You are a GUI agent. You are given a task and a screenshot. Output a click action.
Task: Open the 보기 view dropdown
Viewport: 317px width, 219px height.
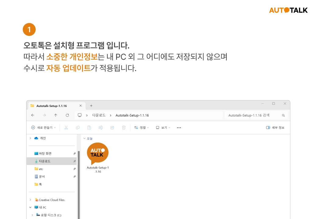(163, 127)
